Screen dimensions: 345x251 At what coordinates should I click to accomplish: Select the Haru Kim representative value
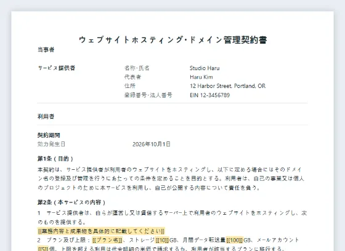coord(201,77)
